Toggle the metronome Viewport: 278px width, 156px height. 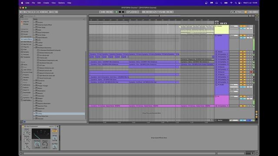48,12
